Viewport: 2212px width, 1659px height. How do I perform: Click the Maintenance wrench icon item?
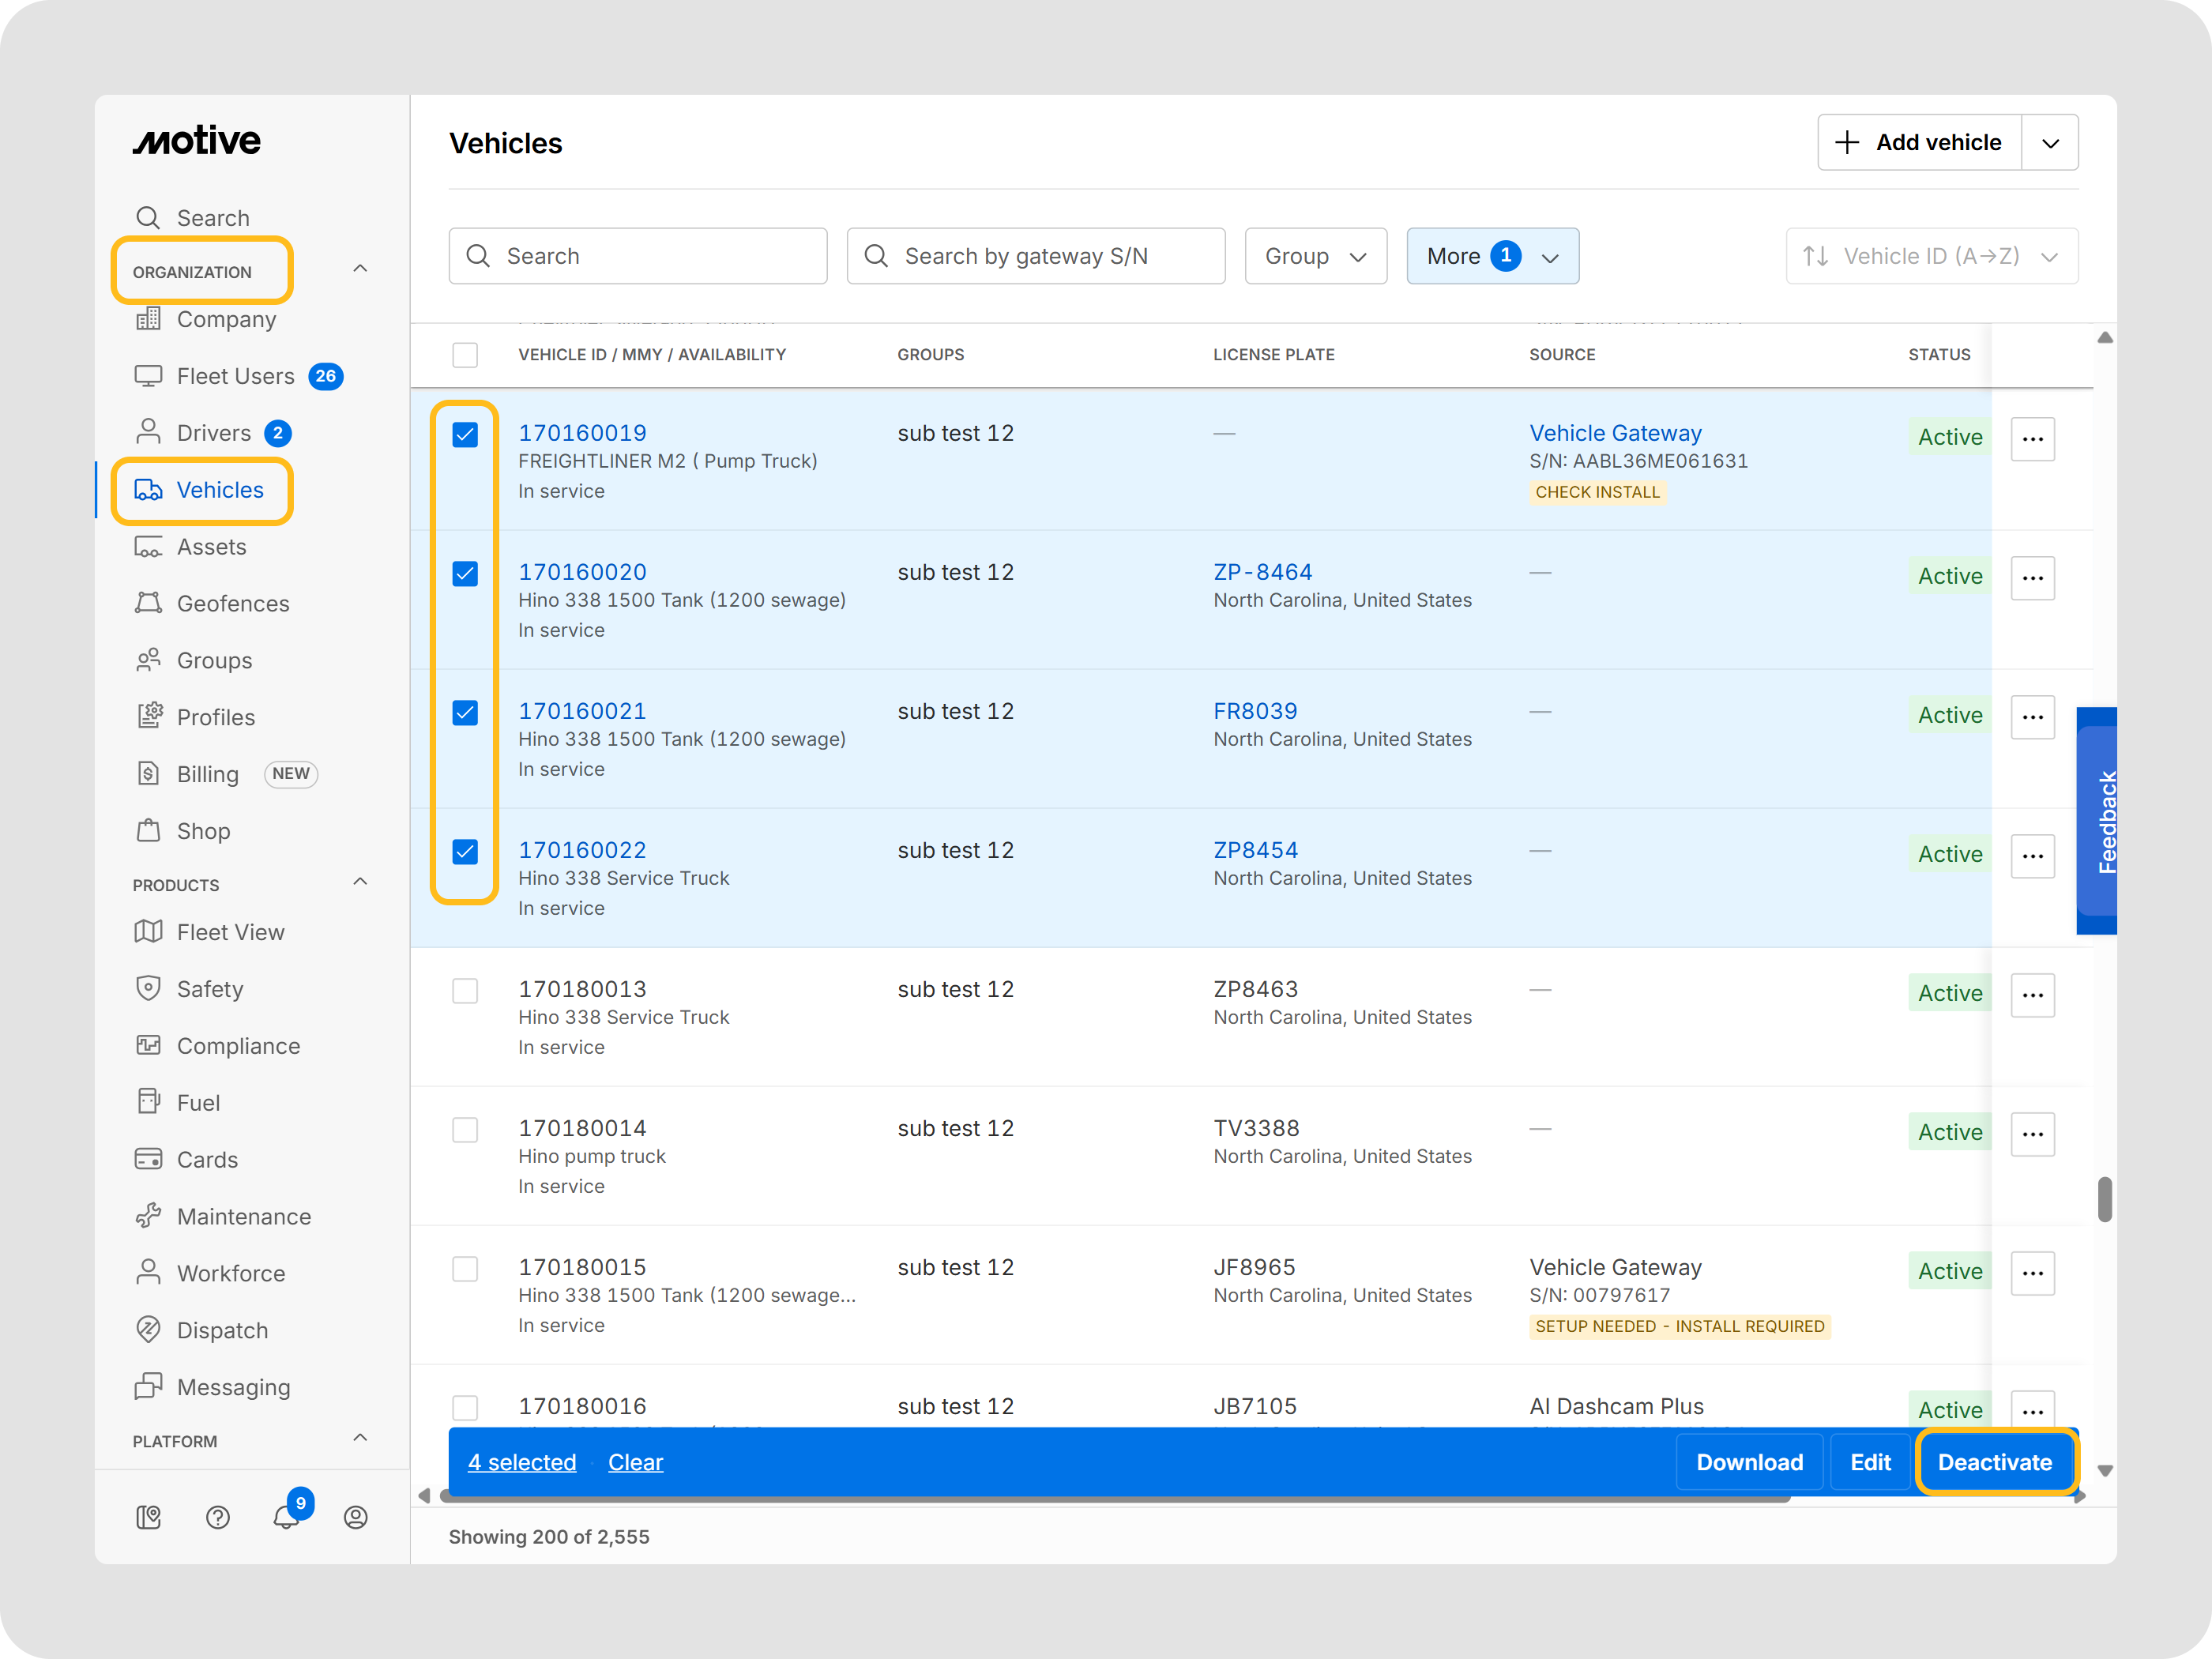[243, 1216]
